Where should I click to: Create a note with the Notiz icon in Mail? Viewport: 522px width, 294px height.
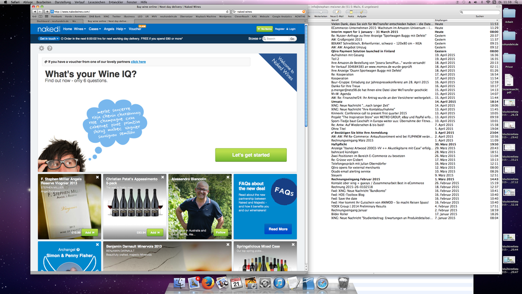point(351,12)
